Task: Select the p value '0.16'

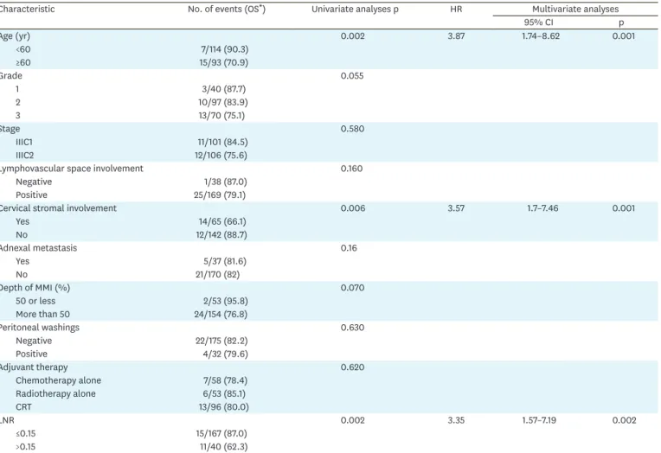Action: coord(349,248)
